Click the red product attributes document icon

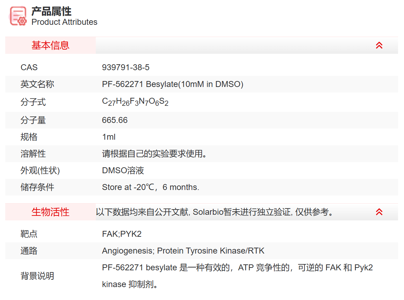17,16
